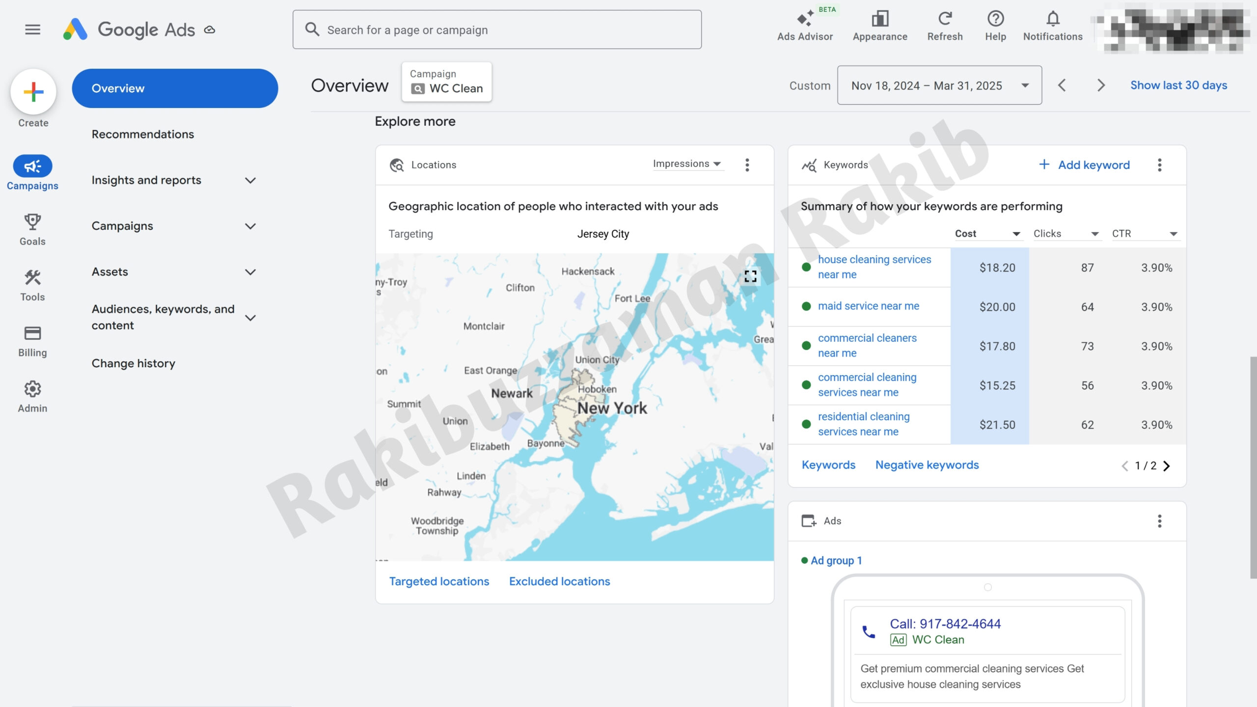Screen dimensions: 1257x707
Task: Open Change history menu item
Action: pos(133,363)
